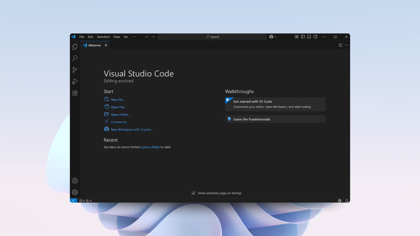Open Get started with VS Code walkthrough

pyautogui.click(x=275, y=104)
